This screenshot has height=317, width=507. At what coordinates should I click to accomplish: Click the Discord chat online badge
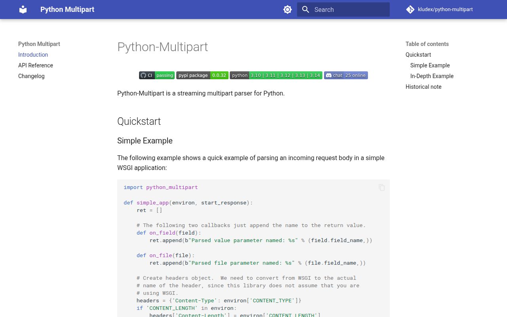coord(346,75)
